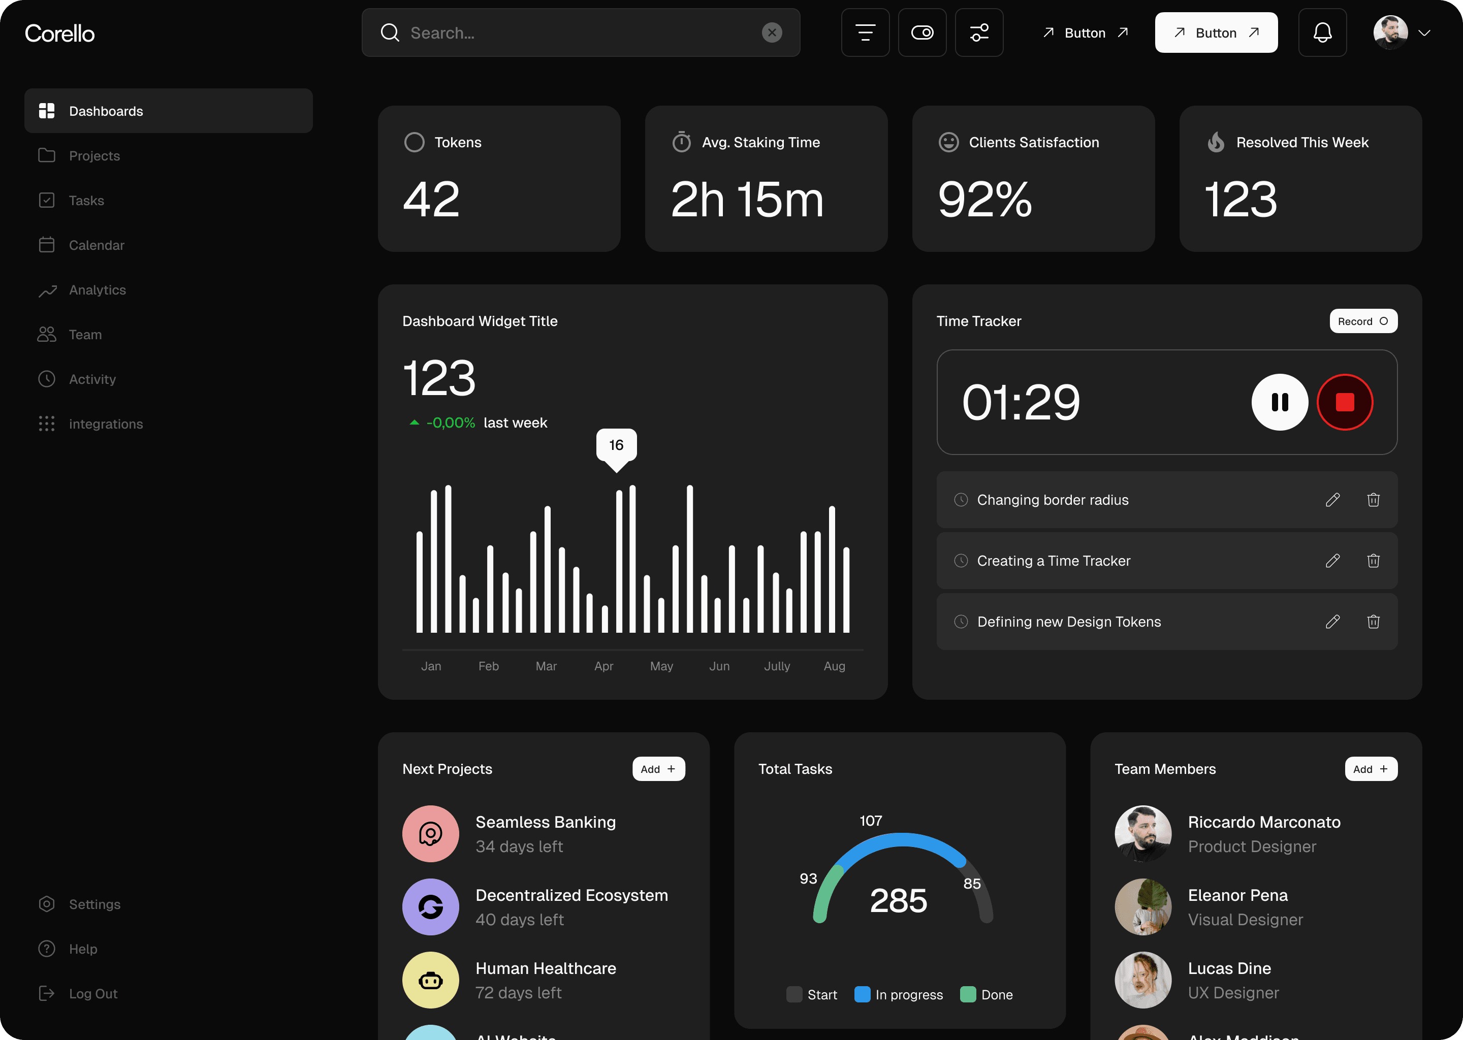
Task: Click the Clients Satisfaction smiley icon
Action: pos(948,142)
